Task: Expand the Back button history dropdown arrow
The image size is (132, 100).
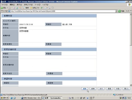Action: (7, 8)
